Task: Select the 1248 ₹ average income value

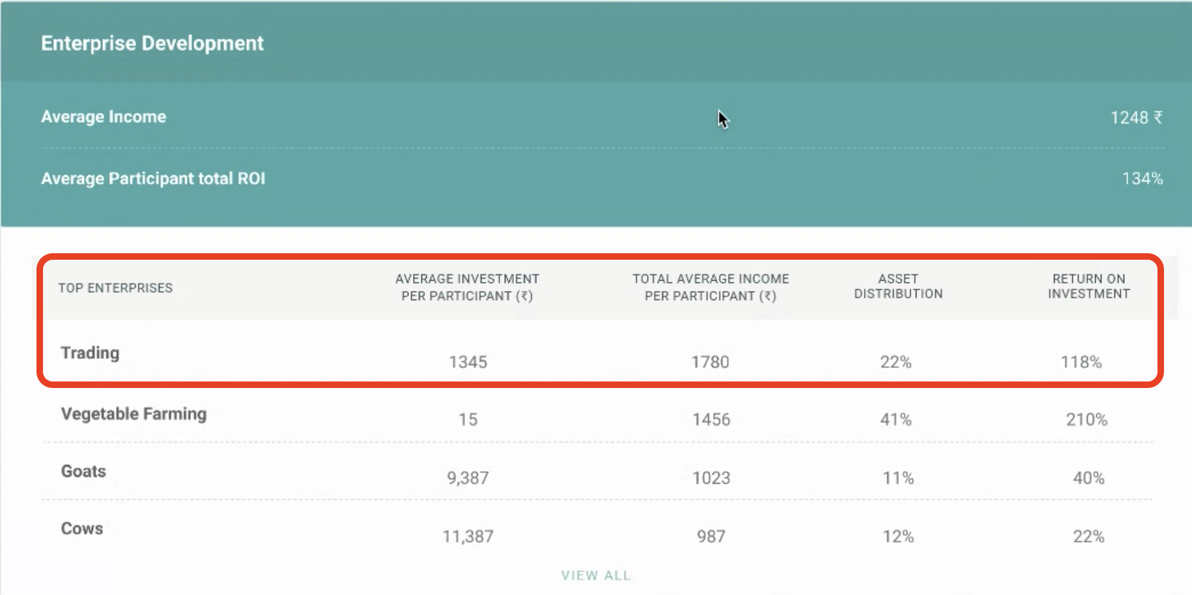Action: pos(1136,118)
